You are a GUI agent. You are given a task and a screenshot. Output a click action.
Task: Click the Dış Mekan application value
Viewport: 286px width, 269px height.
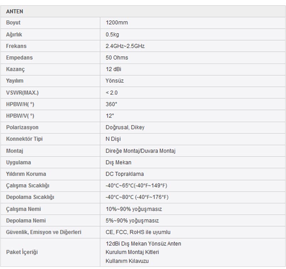pyautogui.click(x=118, y=163)
